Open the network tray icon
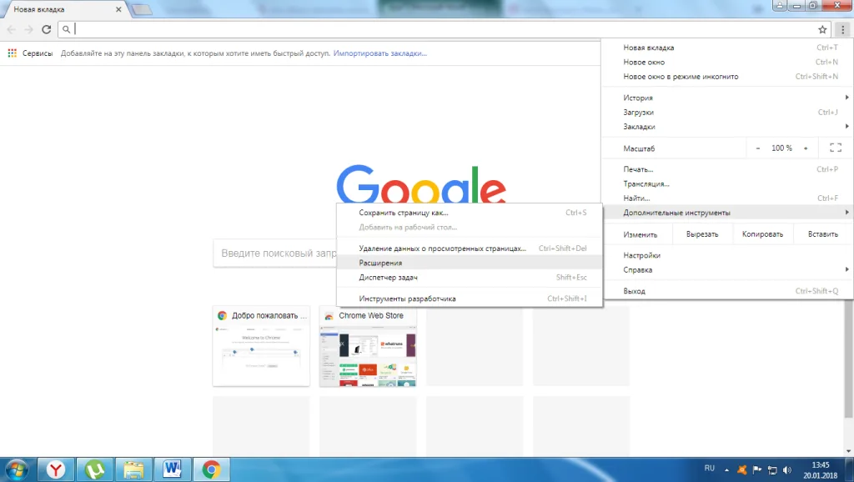The image size is (854, 482). coord(772,469)
